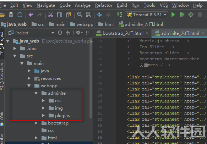Open Tomcat 8.5.31 run configuration dropdown
The height and width of the screenshot is (144, 207).
[147, 15]
